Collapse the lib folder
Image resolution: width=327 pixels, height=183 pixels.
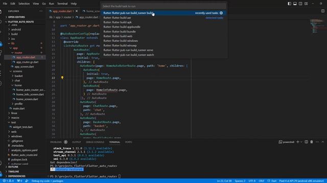click(13, 43)
